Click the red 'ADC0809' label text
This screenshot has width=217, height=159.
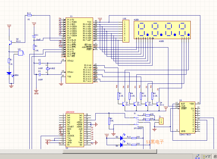(70, 112)
